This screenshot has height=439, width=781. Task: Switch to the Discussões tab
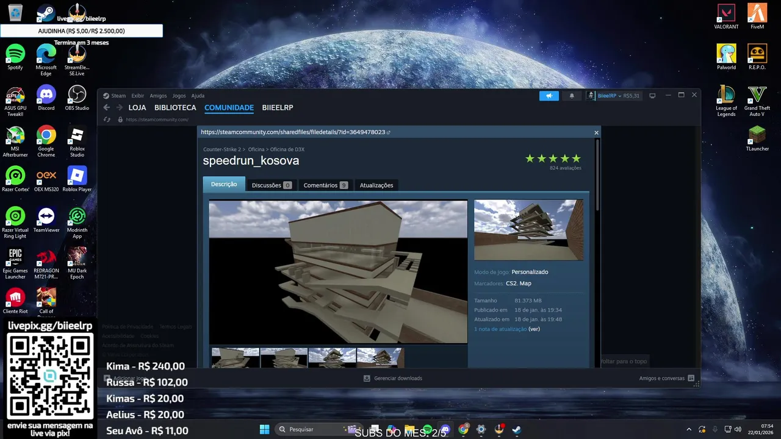point(272,185)
